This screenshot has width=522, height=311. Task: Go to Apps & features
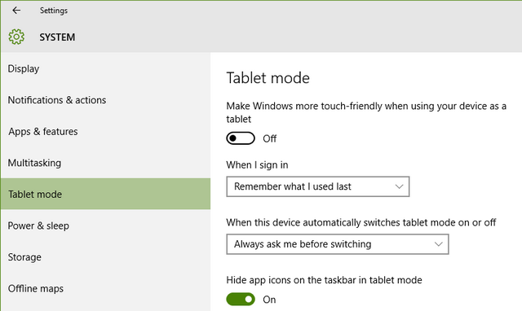pyautogui.click(x=105, y=132)
